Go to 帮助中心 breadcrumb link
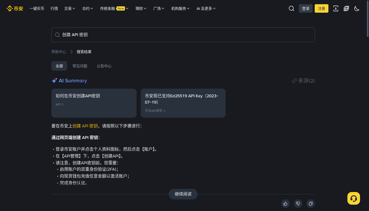Screen dimensions: 369x211 pos(59,52)
